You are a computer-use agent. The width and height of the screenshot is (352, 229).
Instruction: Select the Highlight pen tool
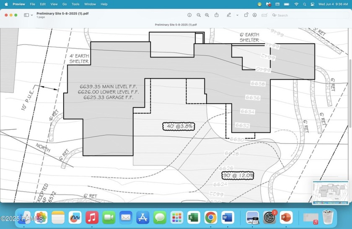pos(229,15)
